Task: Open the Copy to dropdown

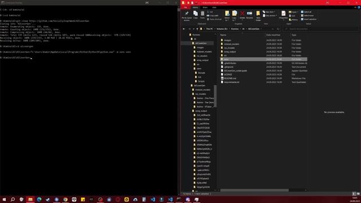Action: tap(235, 16)
